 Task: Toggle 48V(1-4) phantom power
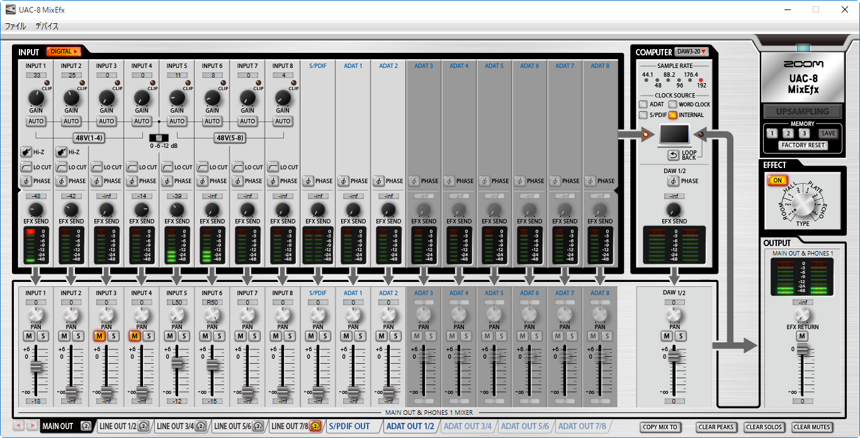[88, 138]
